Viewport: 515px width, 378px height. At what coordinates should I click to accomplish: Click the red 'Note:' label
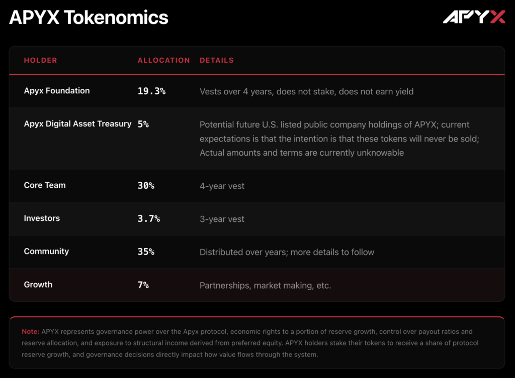click(30, 332)
